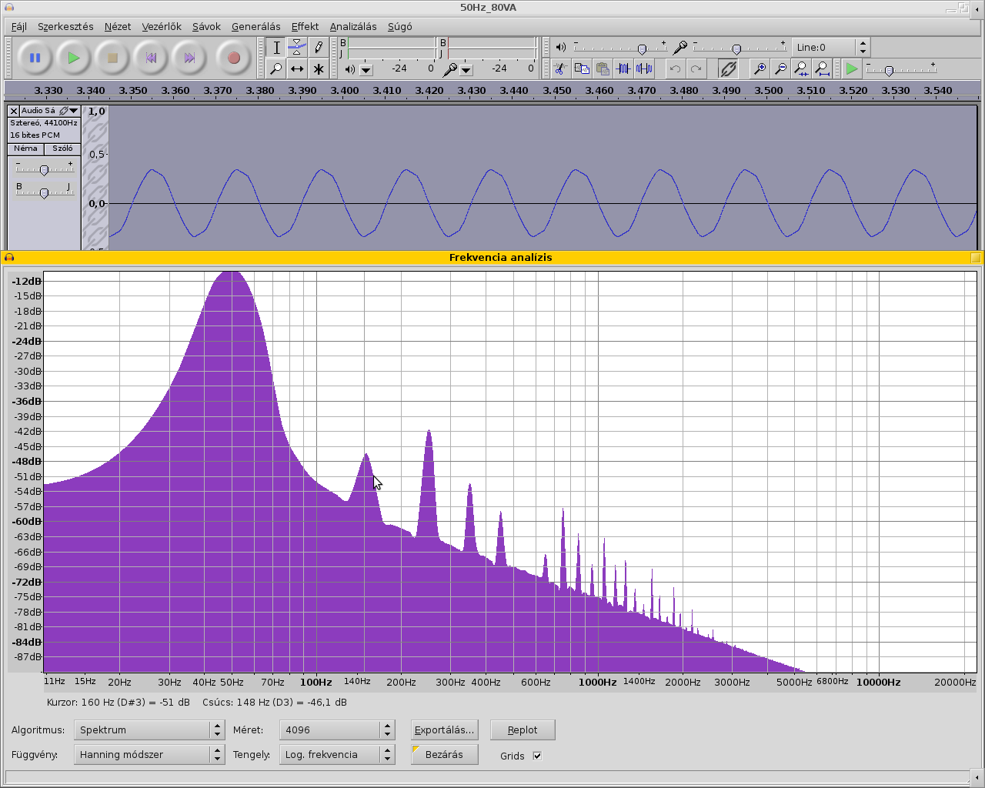Open the Effekt menu
The height and width of the screenshot is (788, 985).
click(x=305, y=27)
